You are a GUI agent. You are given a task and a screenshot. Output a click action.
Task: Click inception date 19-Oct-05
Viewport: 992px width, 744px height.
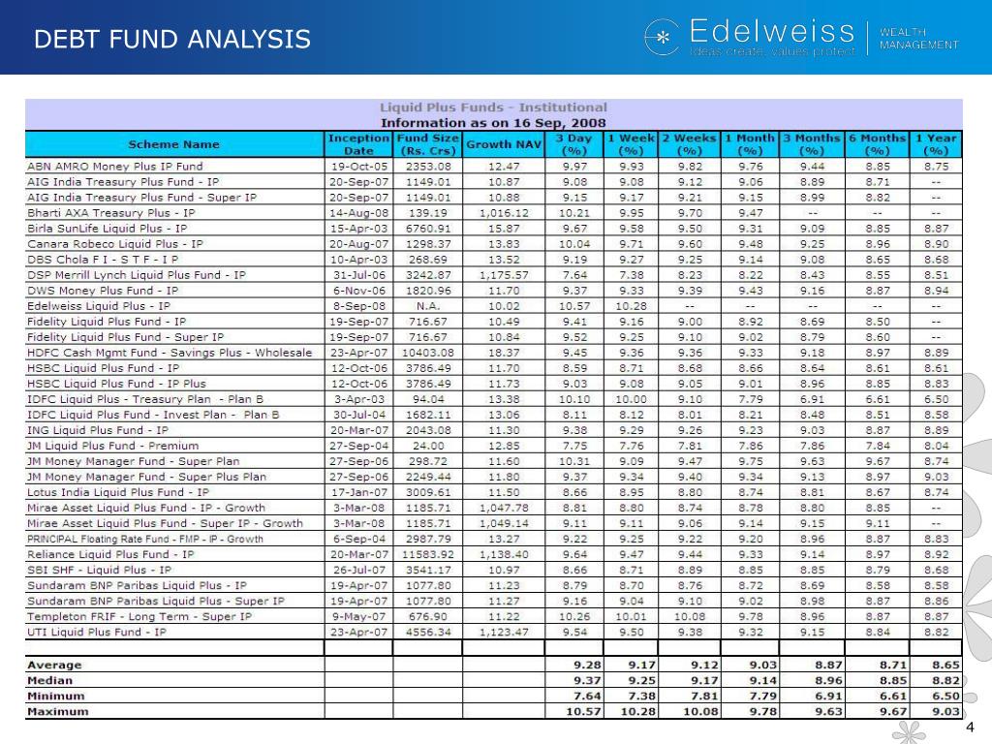(x=358, y=167)
